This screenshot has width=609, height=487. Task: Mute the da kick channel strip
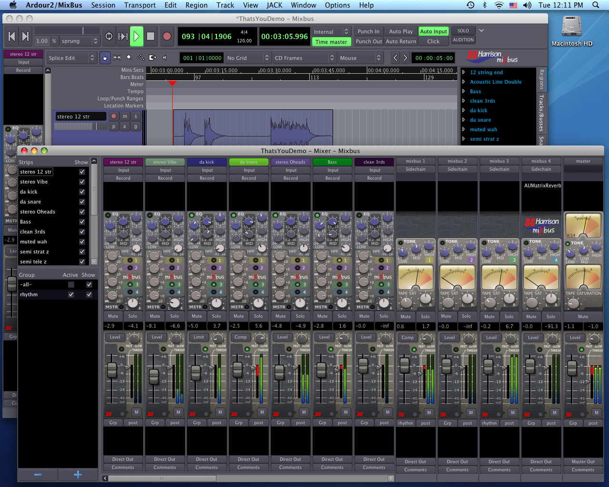point(196,316)
